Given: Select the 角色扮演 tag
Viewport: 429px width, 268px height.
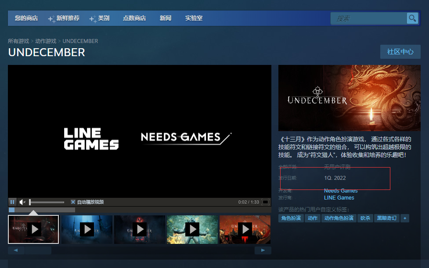Looking at the screenshot, I should tap(291, 218).
